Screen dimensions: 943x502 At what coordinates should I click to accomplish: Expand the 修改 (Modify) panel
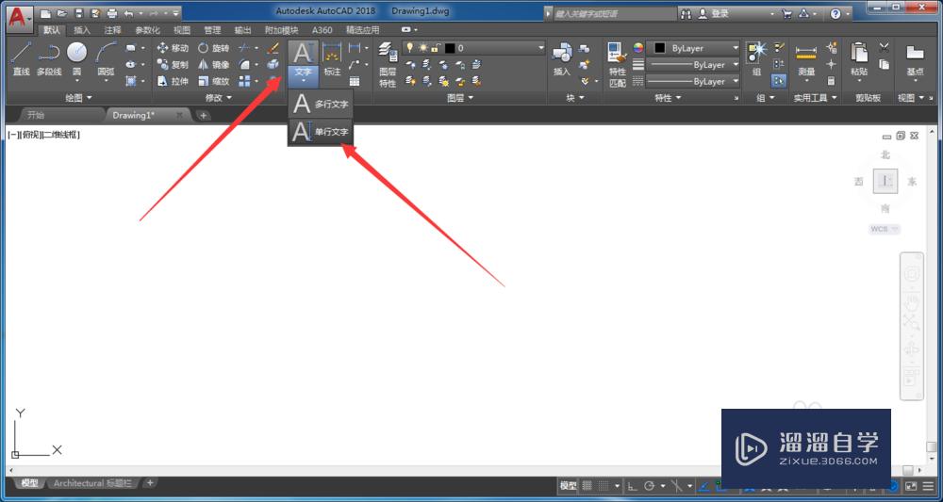[219, 97]
